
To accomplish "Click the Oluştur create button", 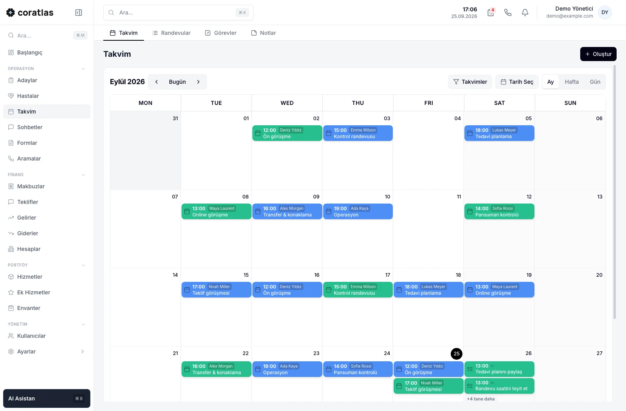I will click(x=598, y=54).
